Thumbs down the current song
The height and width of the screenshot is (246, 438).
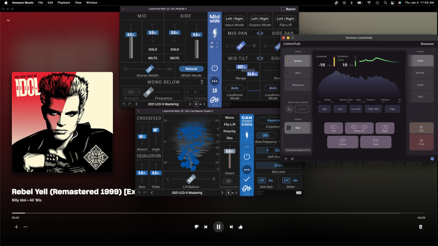tap(197, 227)
